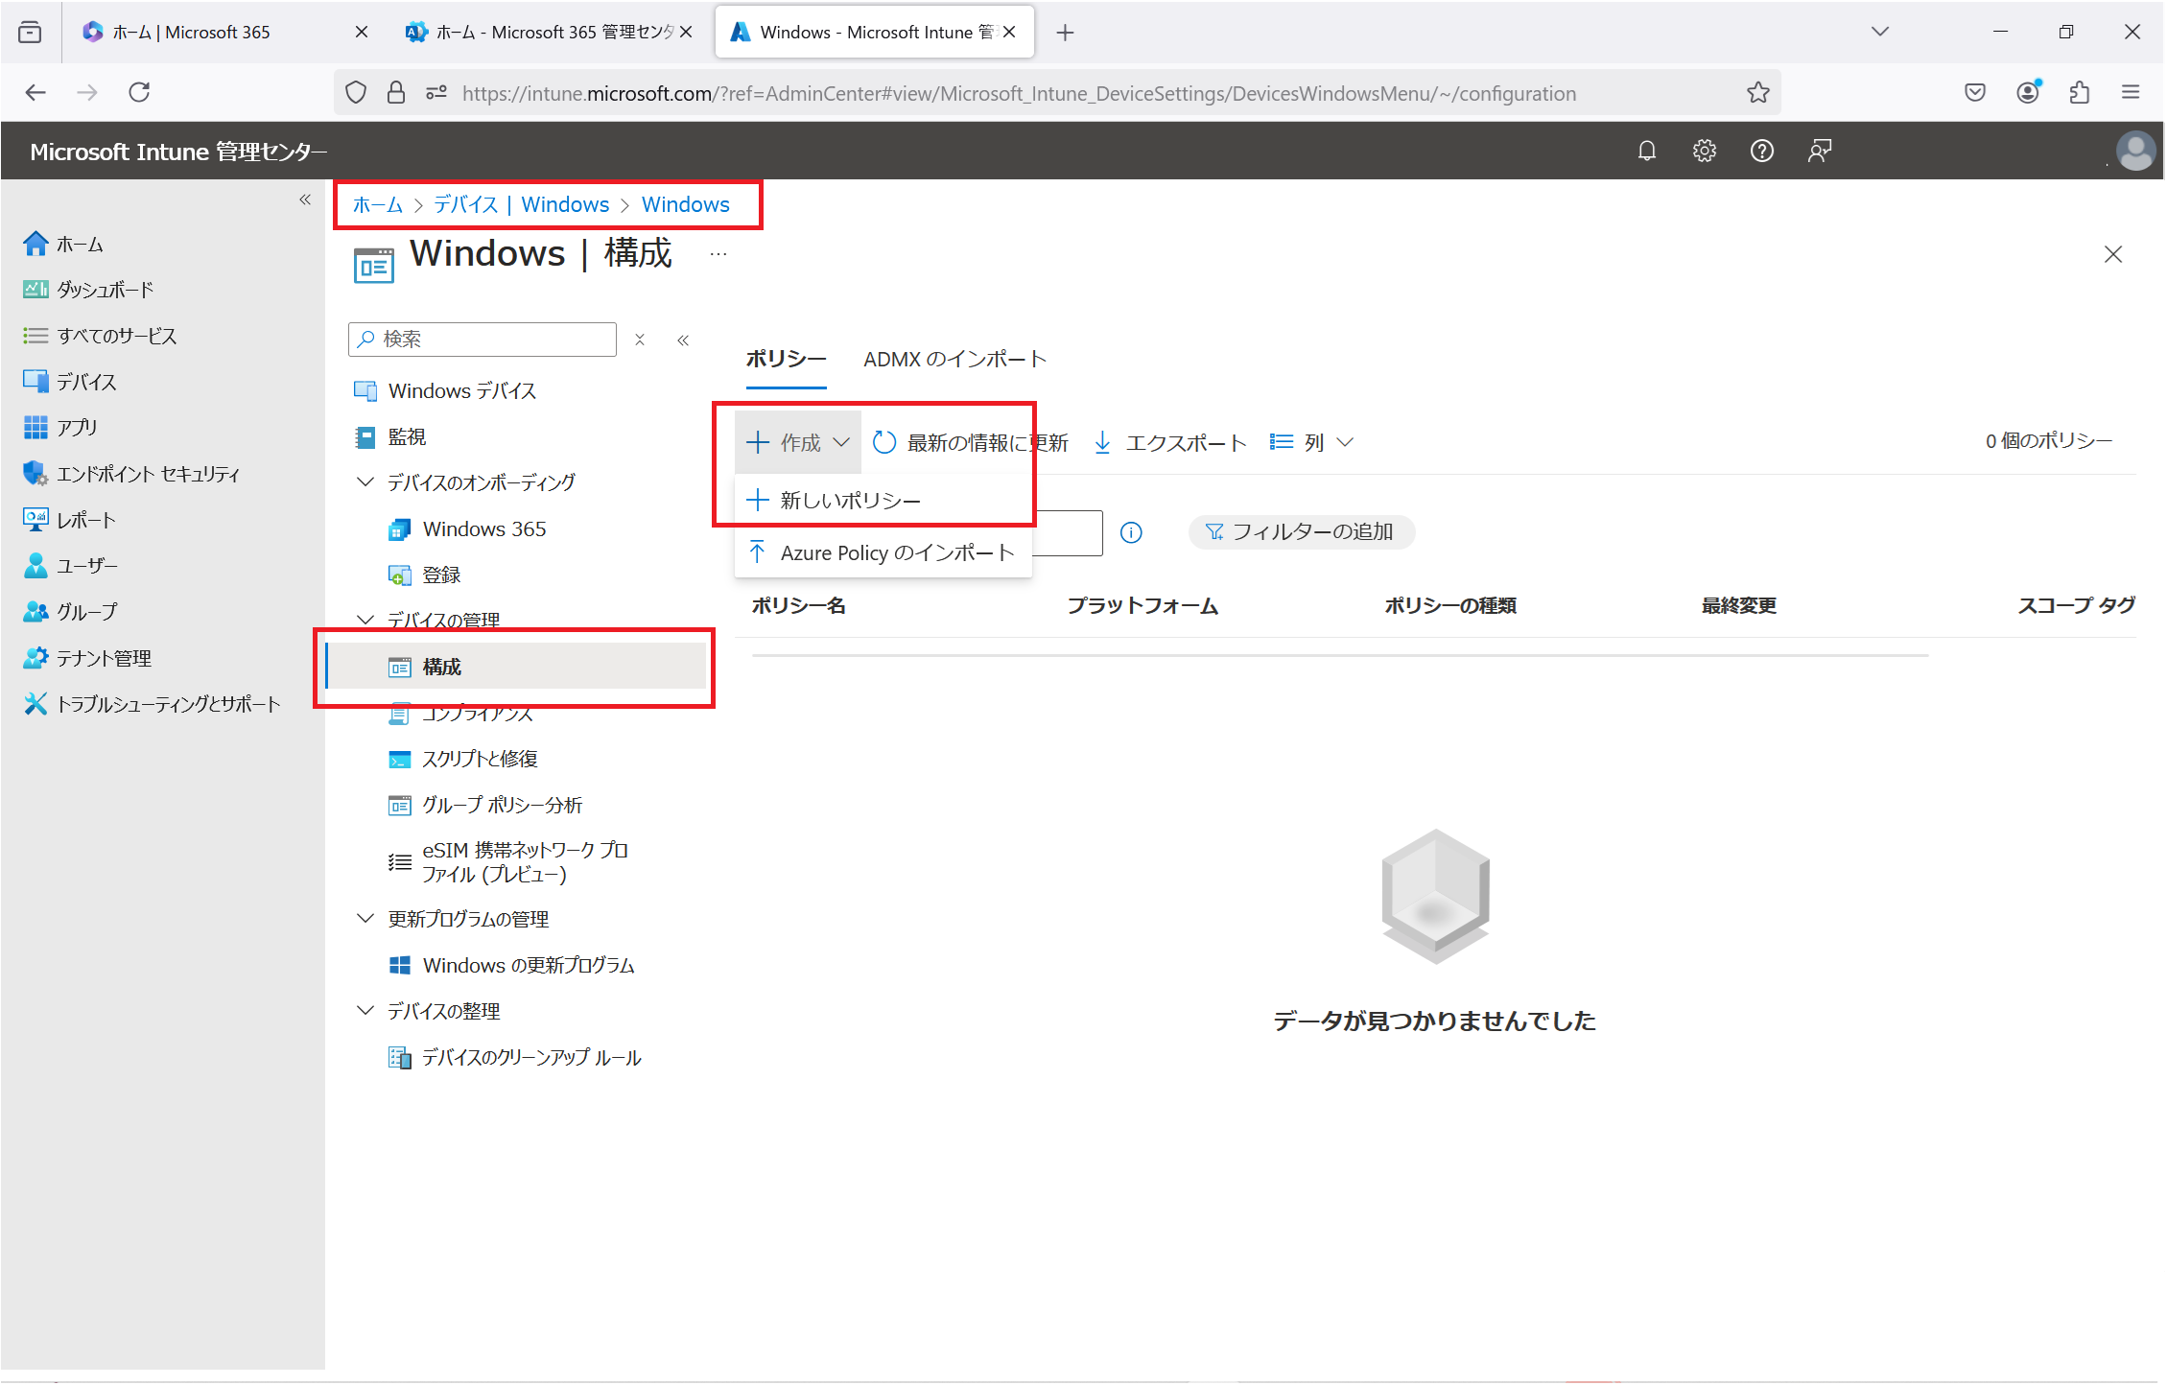The width and height of the screenshot is (2166, 1385).
Task: Open Windows の更新プログラム menu item
Action: [x=511, y=965]
